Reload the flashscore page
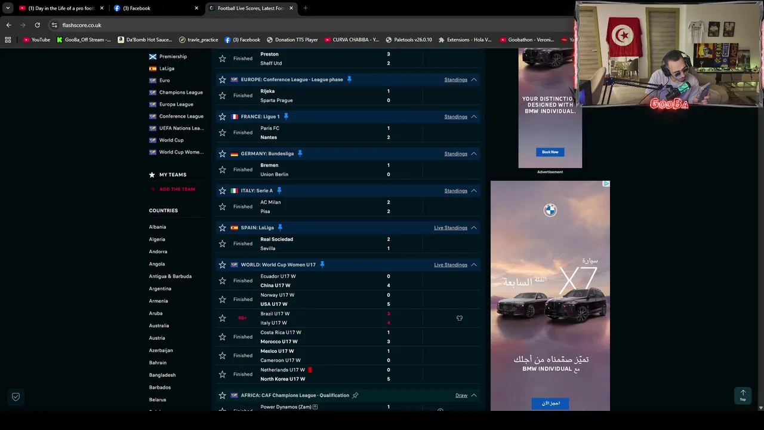Screen dimensions: 764x430 click(37, 25)
